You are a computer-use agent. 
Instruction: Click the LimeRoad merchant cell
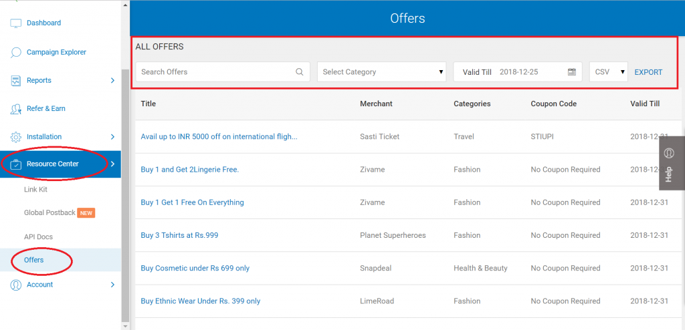click(377, 301)
